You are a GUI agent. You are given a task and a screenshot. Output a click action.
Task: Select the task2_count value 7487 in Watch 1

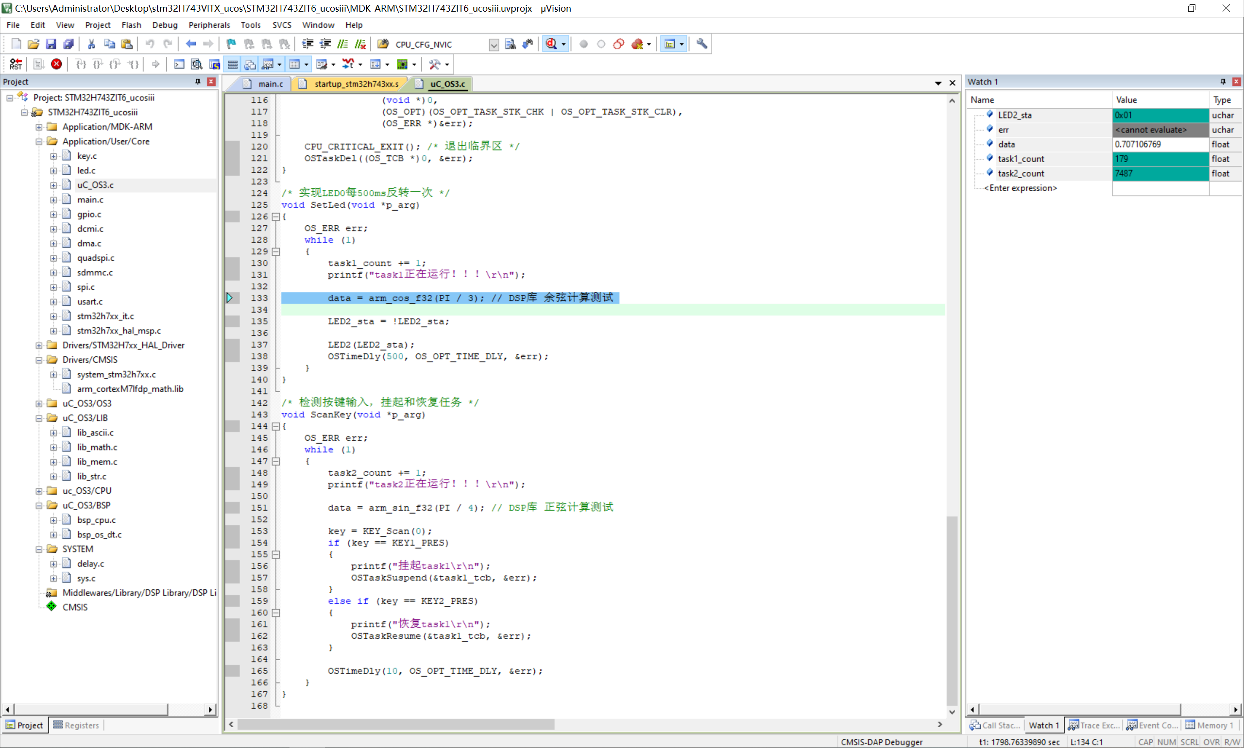point(1160,173)
